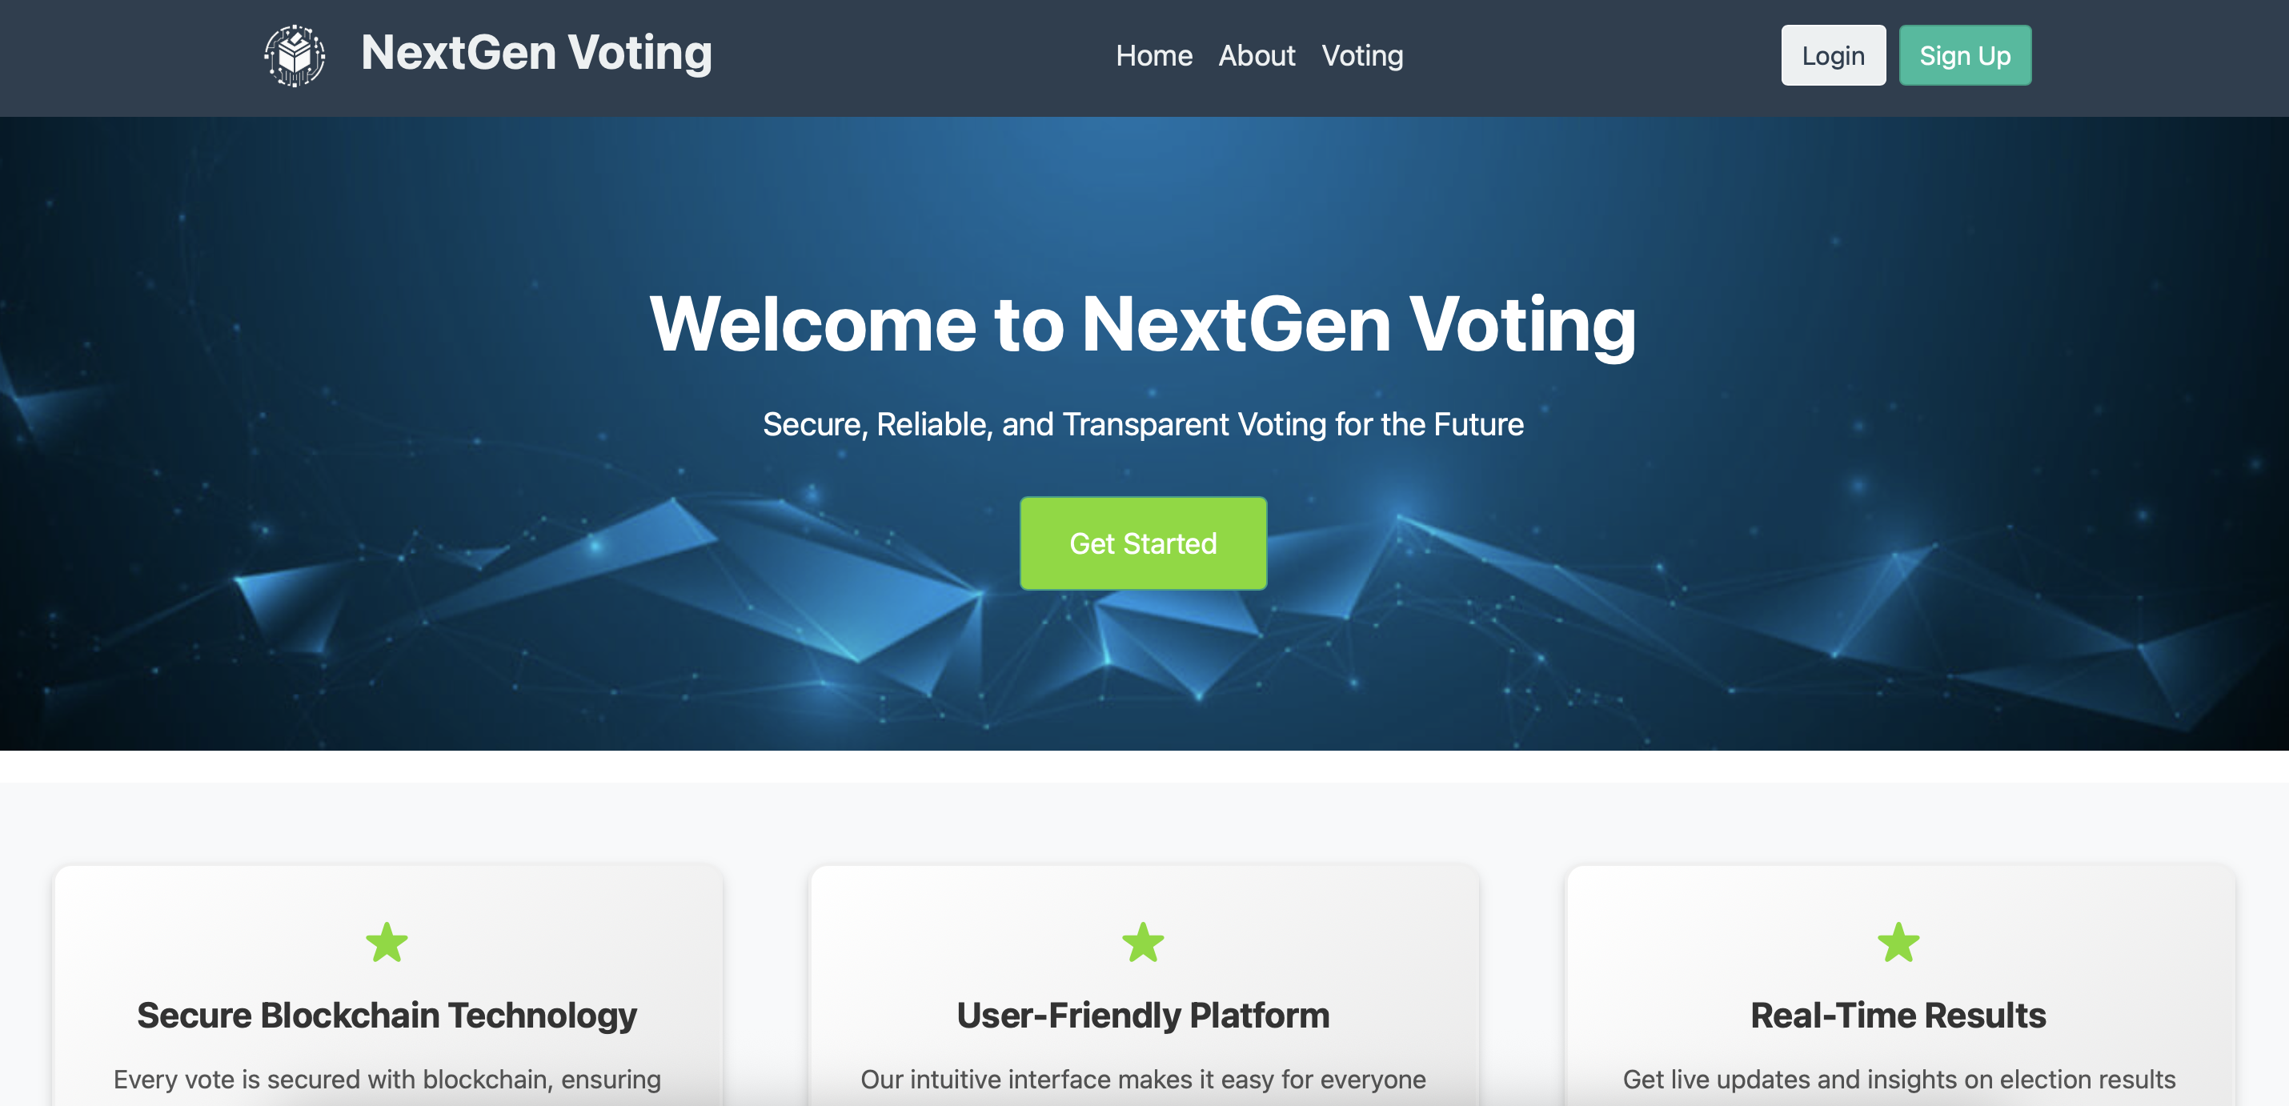Navigate to the About page
The image size is (2289, 1106).
pyautogui.click(x=1257, y=55)
